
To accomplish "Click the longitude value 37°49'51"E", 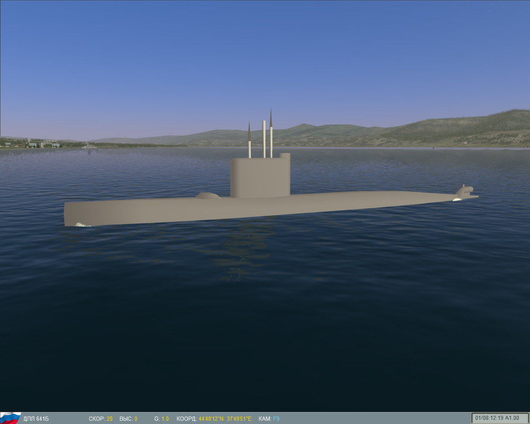I will click(x=239, y=418).
